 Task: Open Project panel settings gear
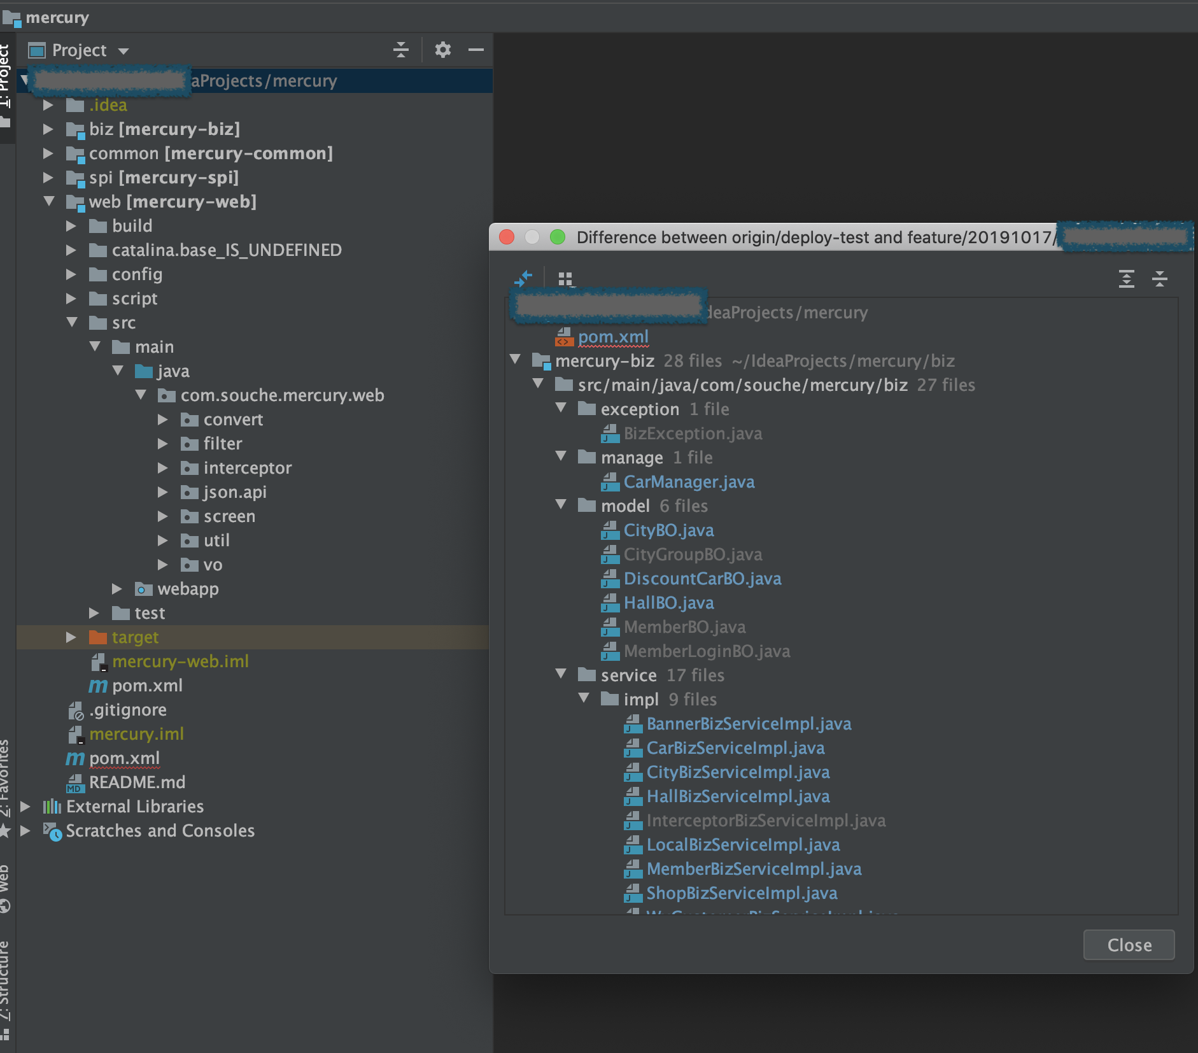442,50
